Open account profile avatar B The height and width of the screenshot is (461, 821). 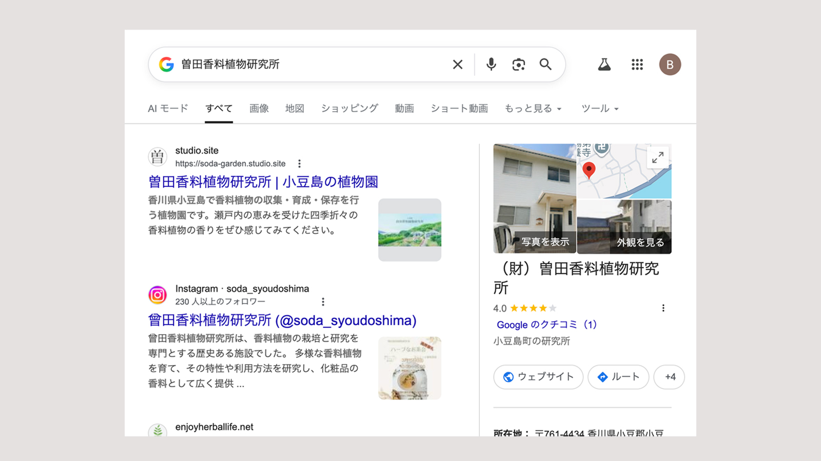click(x=670, y=65)
